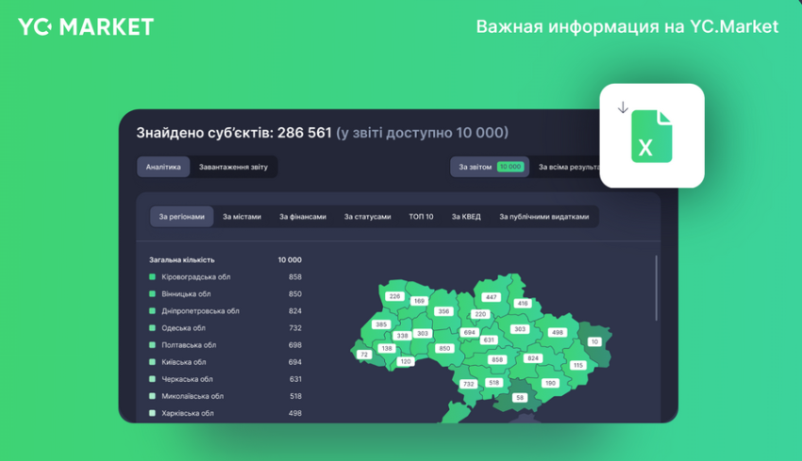Click the 226 map label
The width and height of the screenshot is (802, 461).
tap(394, 296)
